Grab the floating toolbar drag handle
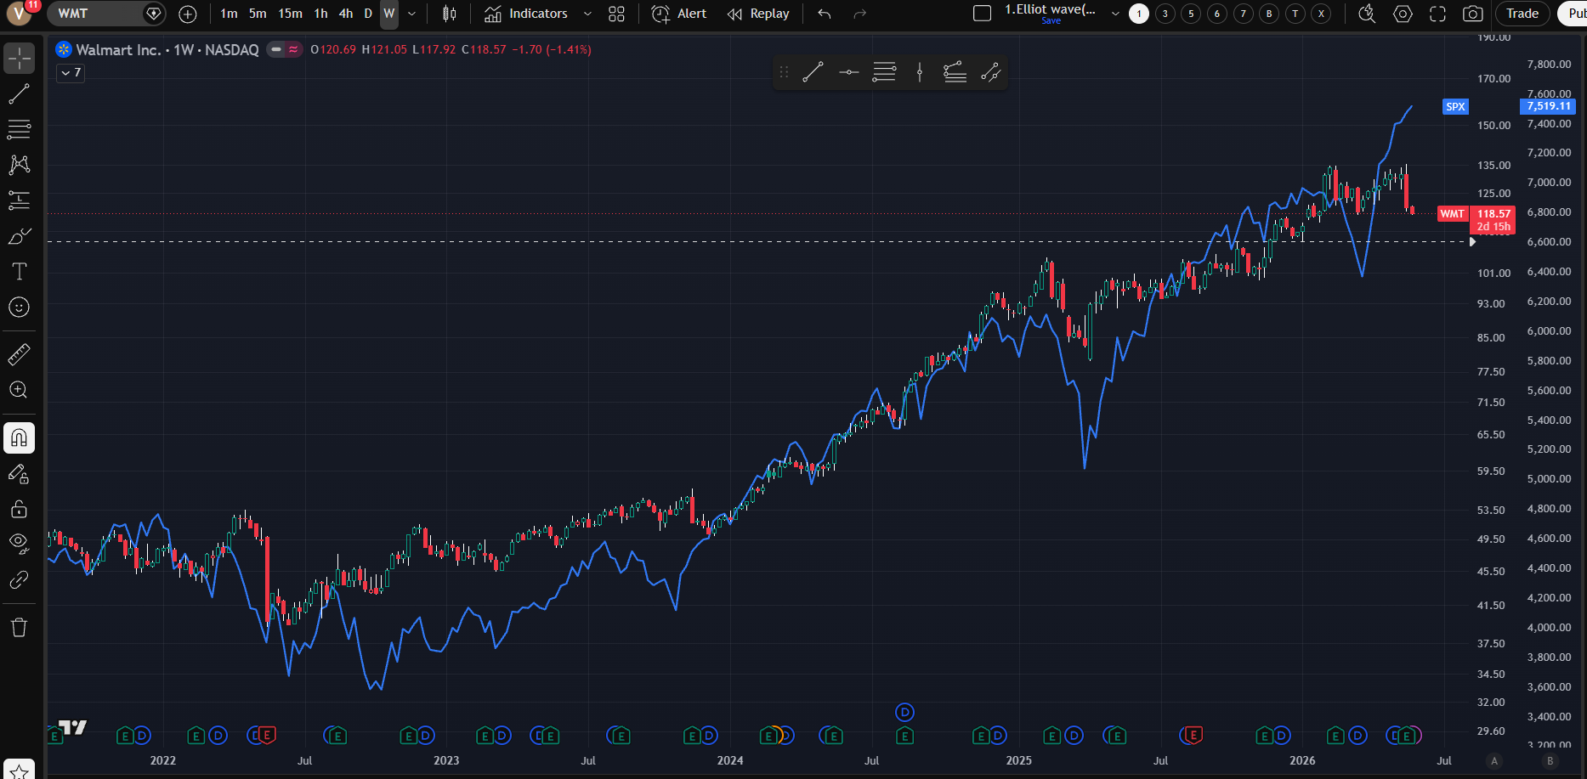 pos(784,72)
